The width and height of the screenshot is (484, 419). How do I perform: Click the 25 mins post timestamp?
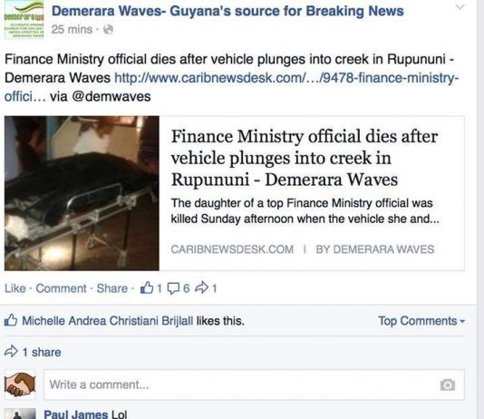[x=72, y=30]
